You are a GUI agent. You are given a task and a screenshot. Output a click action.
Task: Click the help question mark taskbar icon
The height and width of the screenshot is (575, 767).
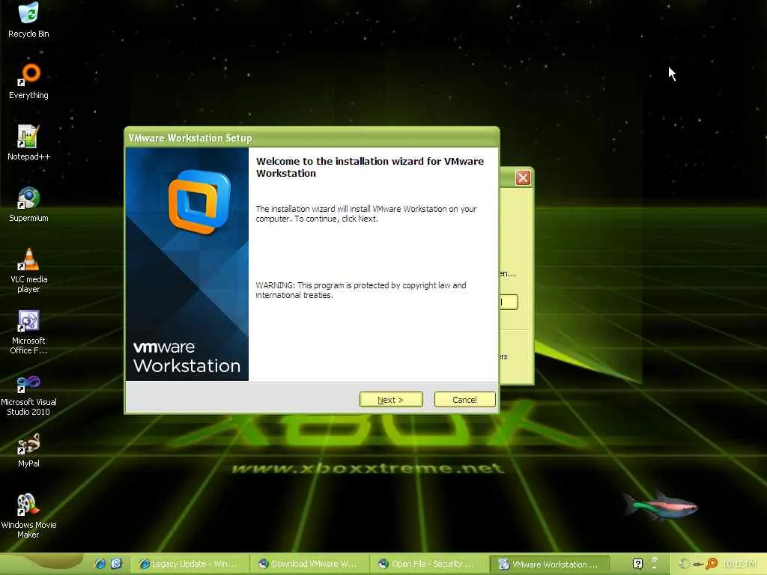(x=637, y=564)
